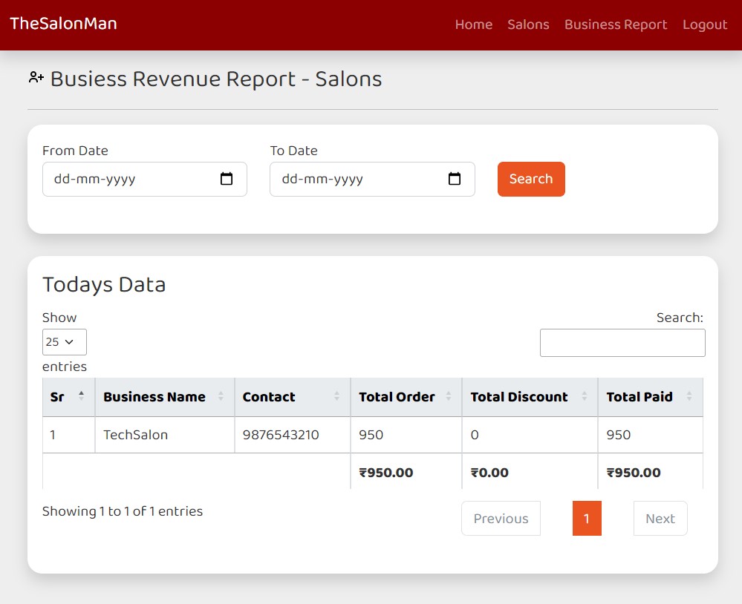Sort by Sr column arrows
This screenshot has height=604, width=742.
click(82, 396)
